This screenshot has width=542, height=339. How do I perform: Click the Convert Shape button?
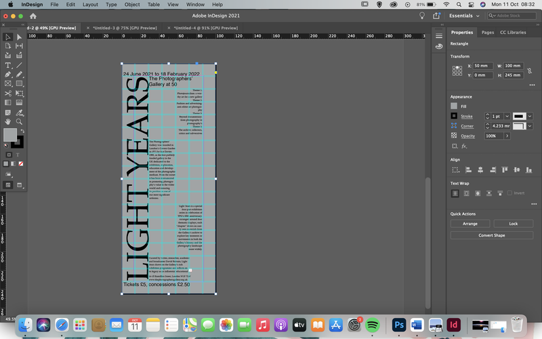(x=492, y=235)
